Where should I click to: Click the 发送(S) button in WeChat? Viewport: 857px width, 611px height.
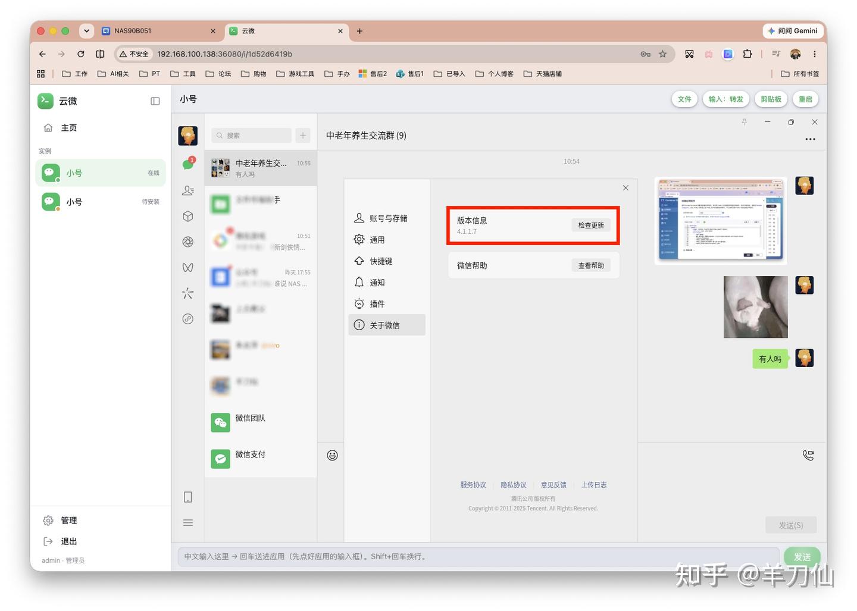791,525
